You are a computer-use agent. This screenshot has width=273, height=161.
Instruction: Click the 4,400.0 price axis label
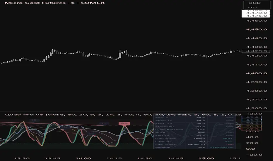[x=257, y=73]
